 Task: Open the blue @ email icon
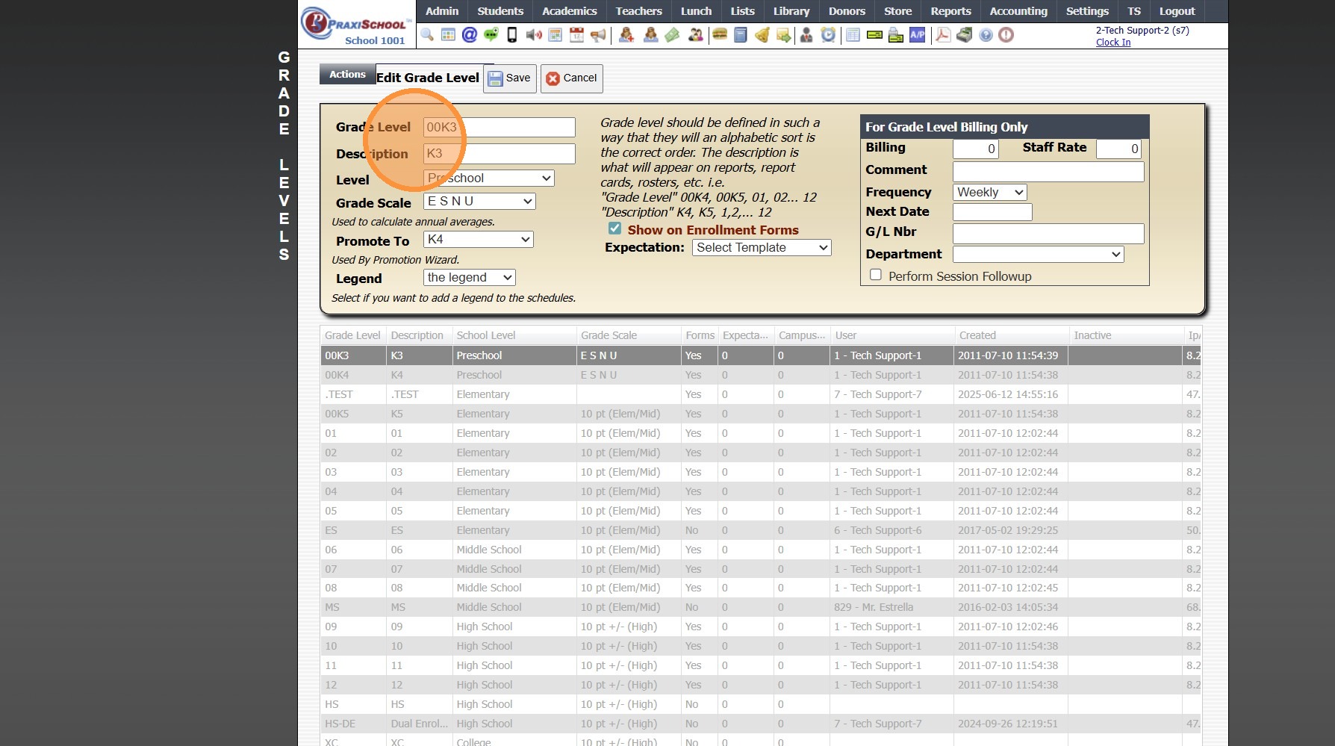point(470,35)
